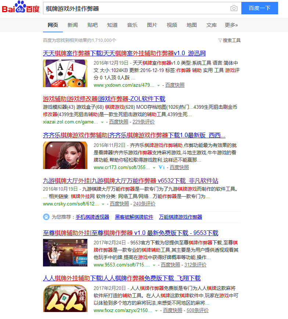
Task: Open 天天棋牌室作弊器下载 result title
Action: pyautogui.click(x=124, y=53)
